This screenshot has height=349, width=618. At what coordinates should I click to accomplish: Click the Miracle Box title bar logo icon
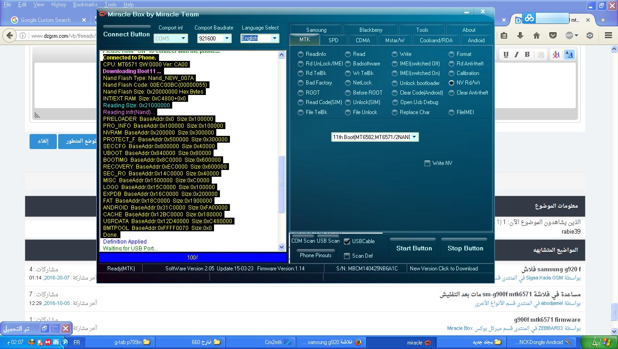(102, 14)
